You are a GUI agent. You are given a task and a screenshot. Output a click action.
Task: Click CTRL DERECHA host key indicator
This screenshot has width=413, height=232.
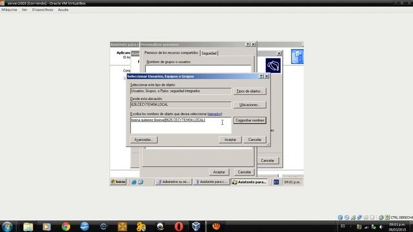(401, 218)
